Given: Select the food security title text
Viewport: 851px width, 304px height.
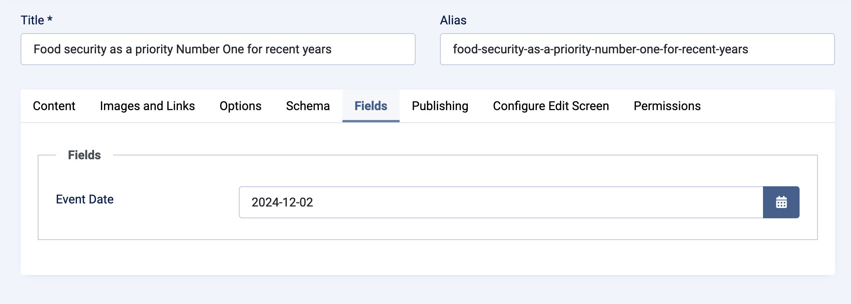Looking at the screenshot, I should [x=182, y=49].
